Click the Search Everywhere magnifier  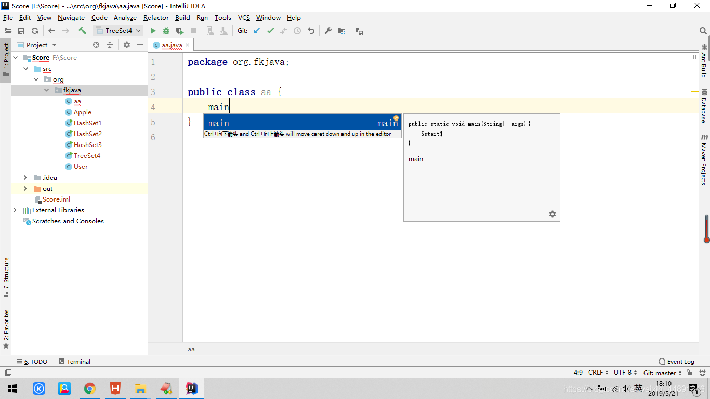tap(703, 31)
